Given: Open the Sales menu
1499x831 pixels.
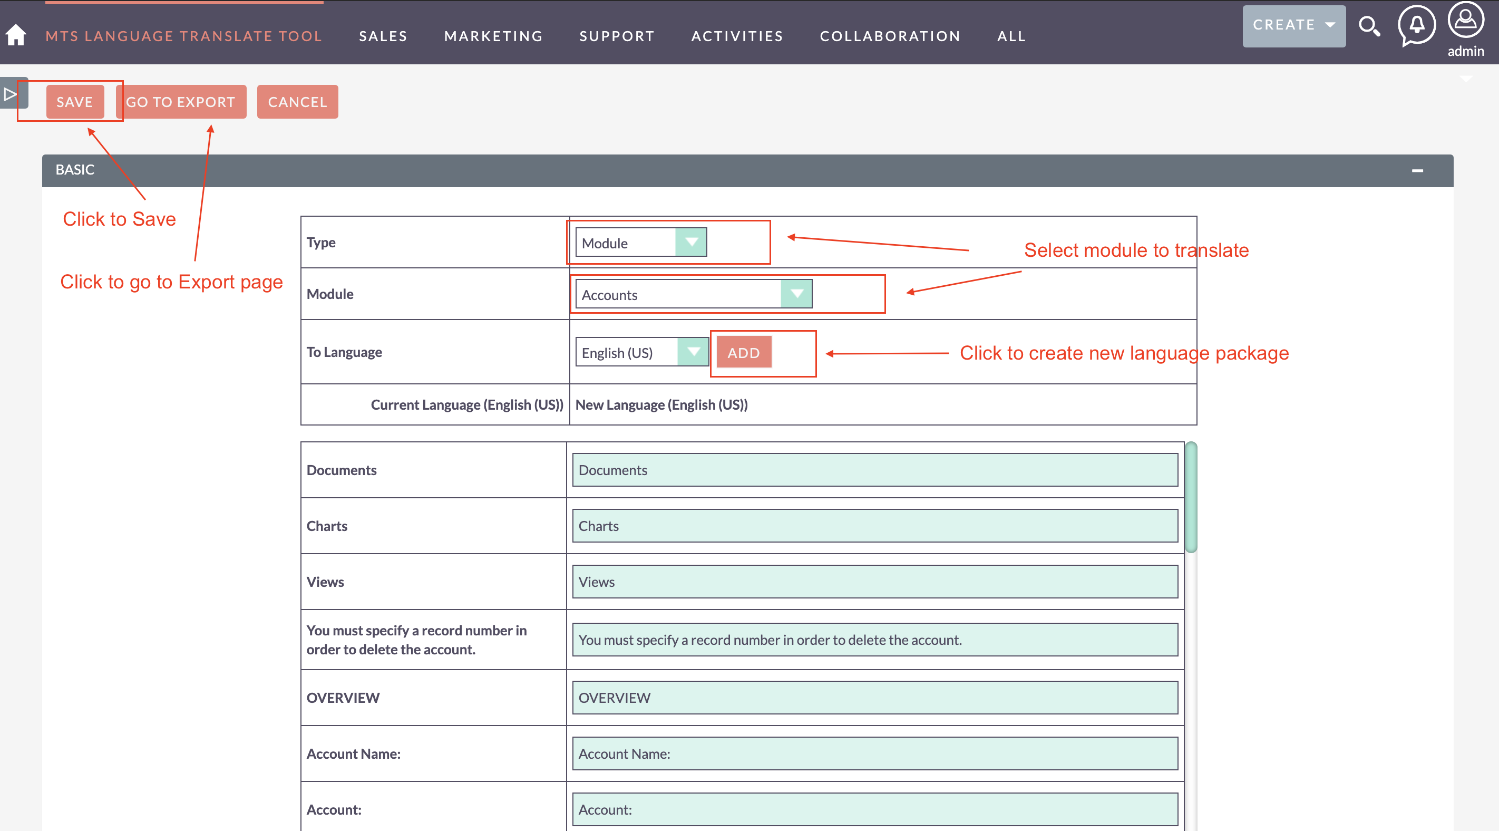Looking at the screenshot, I should coord(383,36).
